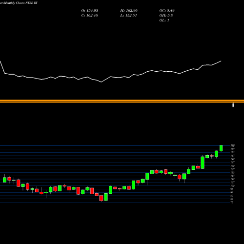Select the OC: 5.49 value
Screen dimensions: 244x244
[167, 11]
